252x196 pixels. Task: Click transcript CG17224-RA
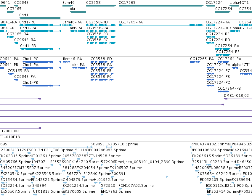click(218, 22)
